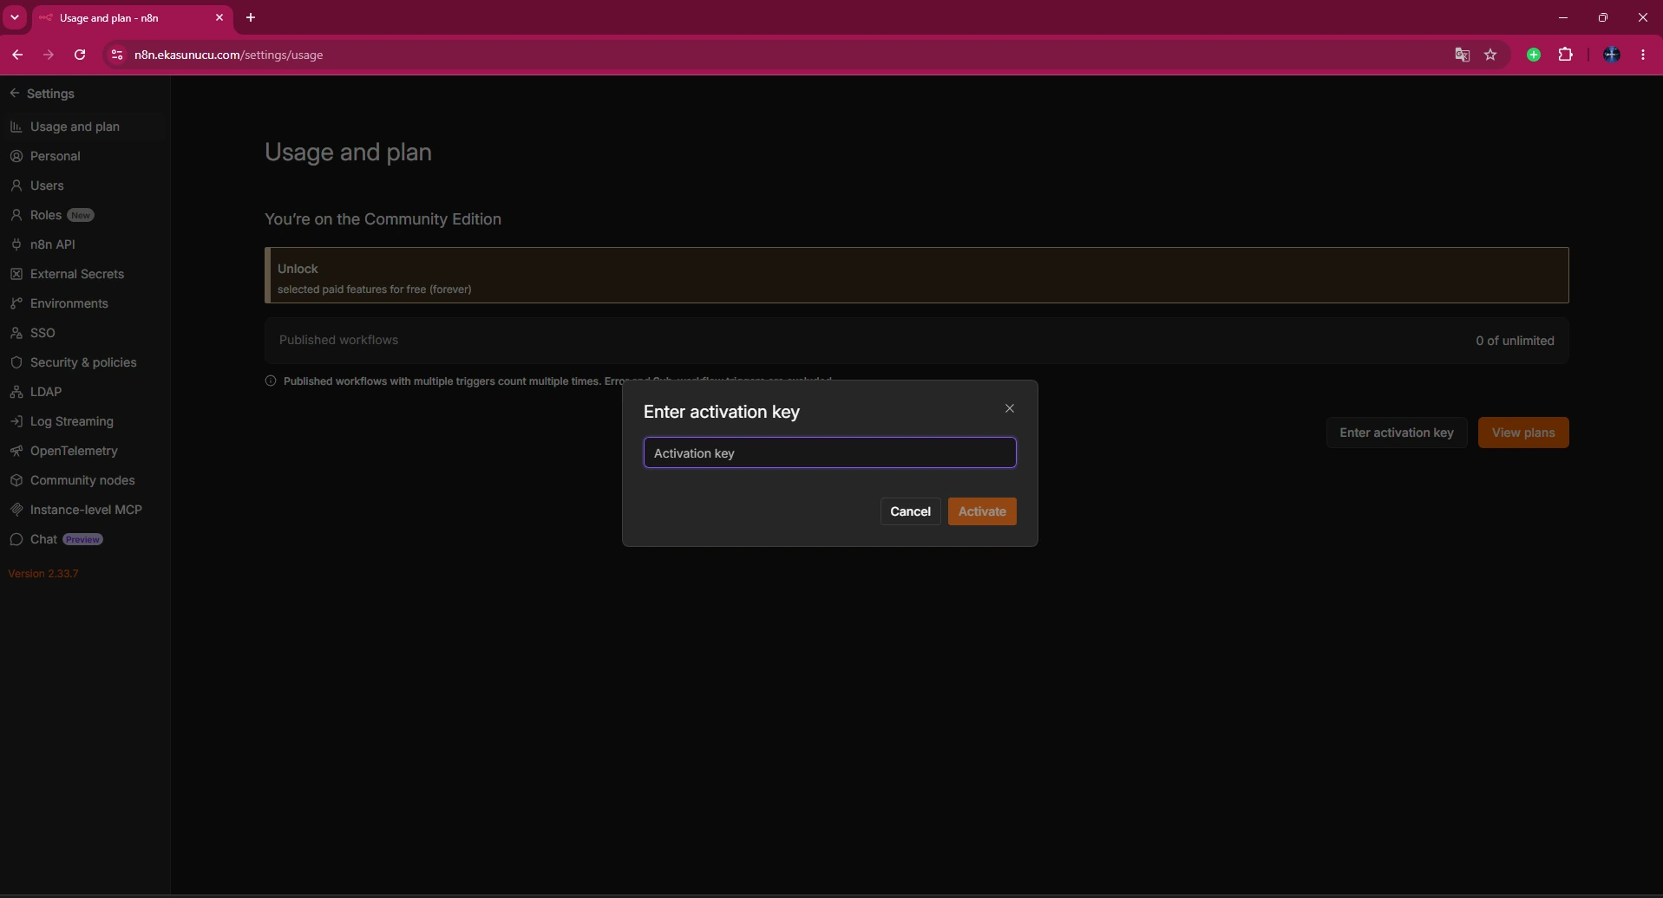Select SSO in the settings sidebar
The width and height of the screenshot is (1663, 898).
[x=83, y=333]
